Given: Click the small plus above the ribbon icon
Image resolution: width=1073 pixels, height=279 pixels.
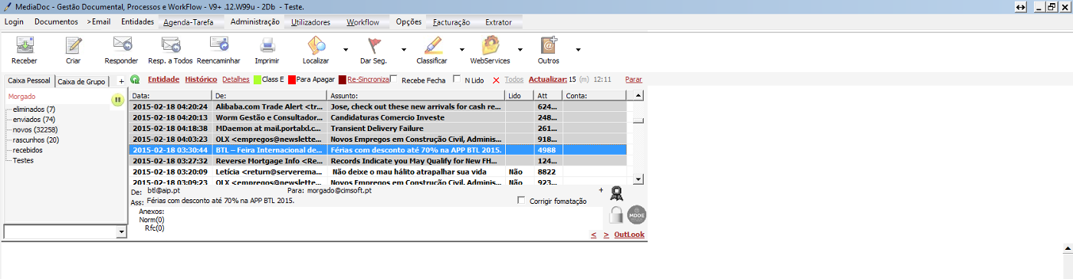Looking at the screenshot, I should pos(601,189).
